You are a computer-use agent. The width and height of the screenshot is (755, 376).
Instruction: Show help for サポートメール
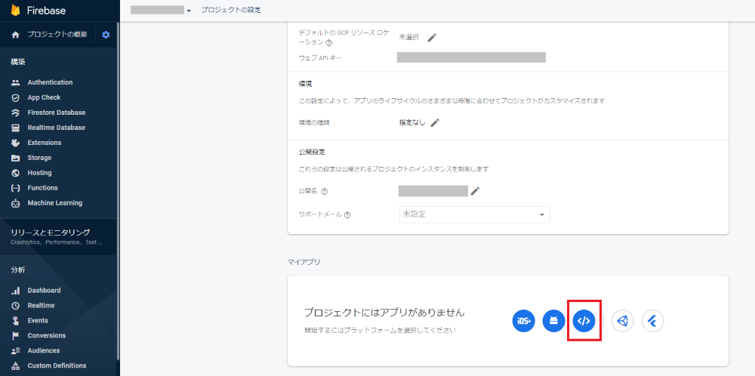(x=347, y=214)
